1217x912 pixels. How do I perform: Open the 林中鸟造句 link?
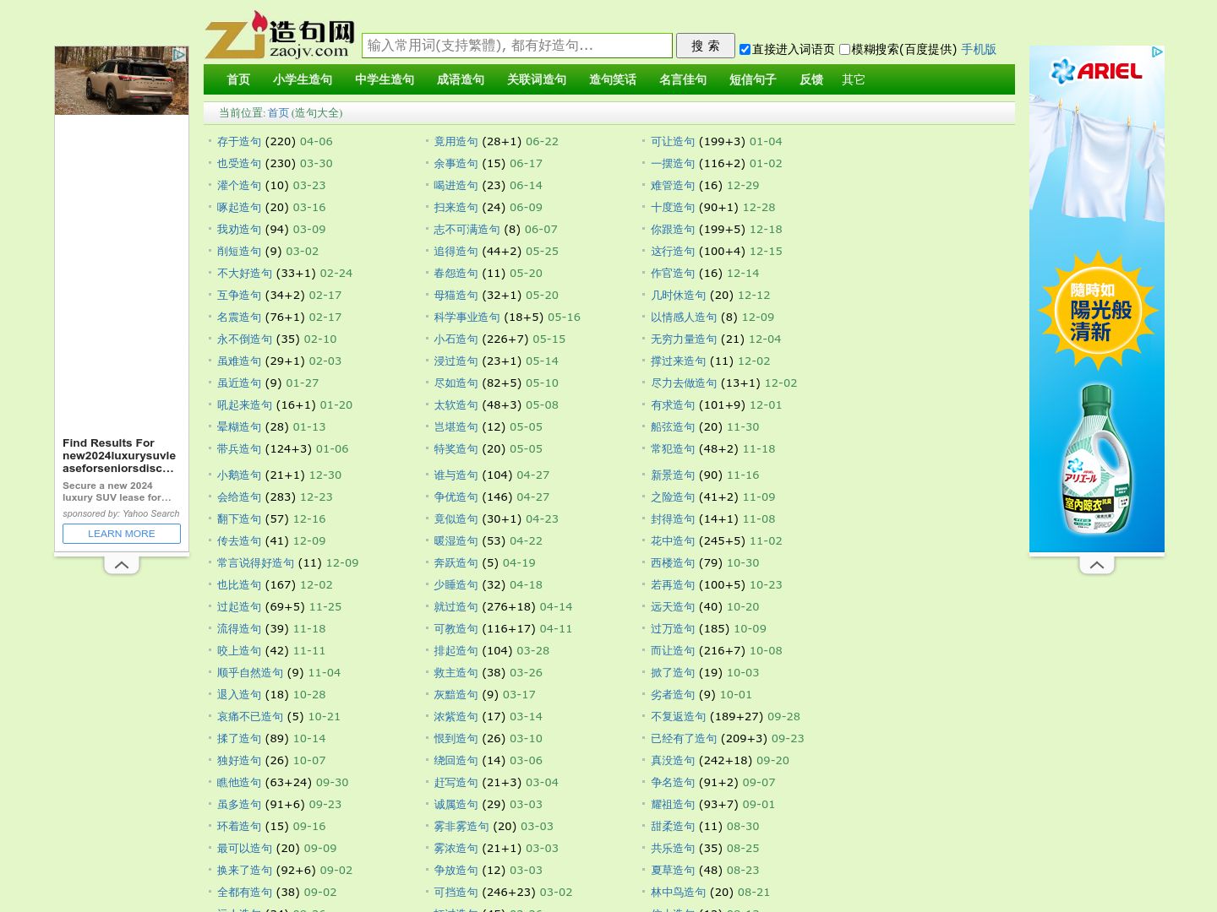click(679, 892)
